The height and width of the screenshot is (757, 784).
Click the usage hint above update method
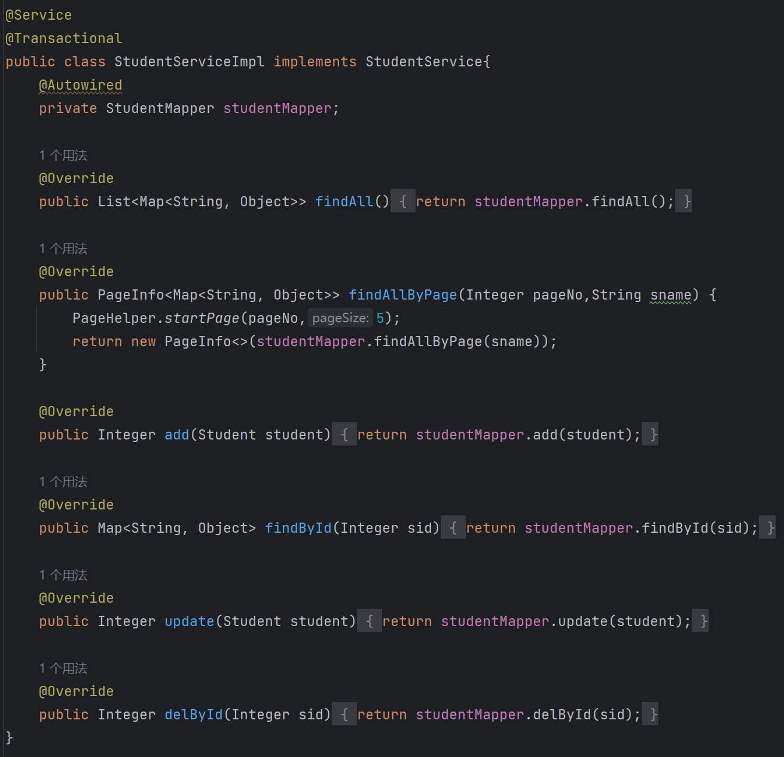(62, 575)
